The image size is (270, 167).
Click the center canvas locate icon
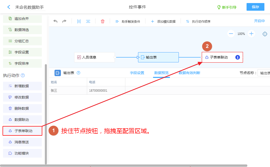265,34
